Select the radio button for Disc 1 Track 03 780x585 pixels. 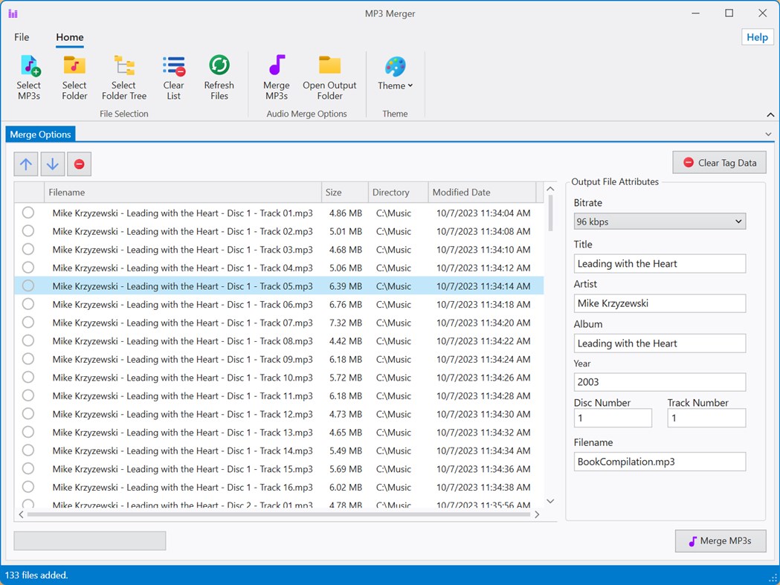pyautogui.click(x=28, y=250)
